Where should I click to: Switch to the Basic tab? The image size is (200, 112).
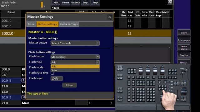(x=31, y=24)
